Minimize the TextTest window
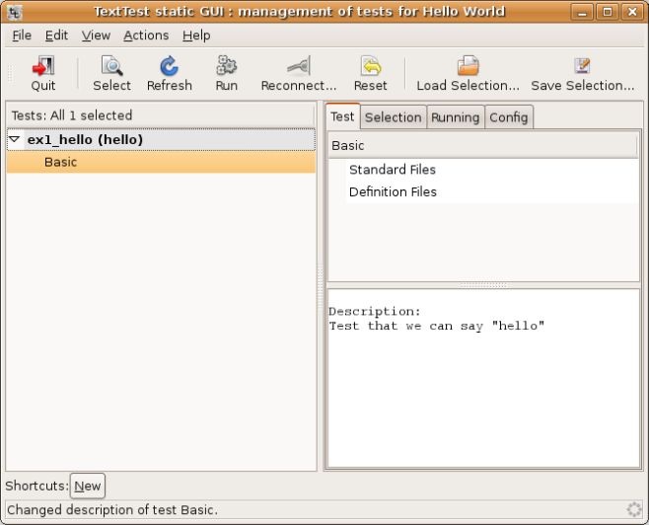649x525 pixels. pos(582,12)
